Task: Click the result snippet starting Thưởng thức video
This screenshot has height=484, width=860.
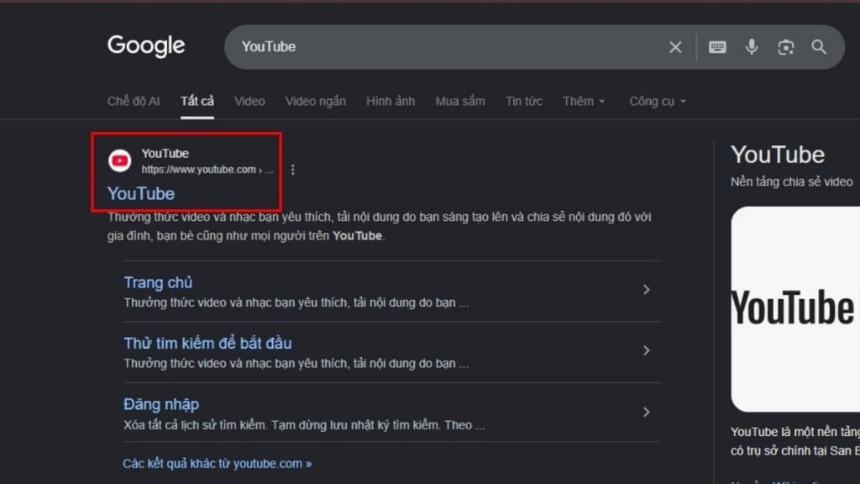Action: coord(379,226)
